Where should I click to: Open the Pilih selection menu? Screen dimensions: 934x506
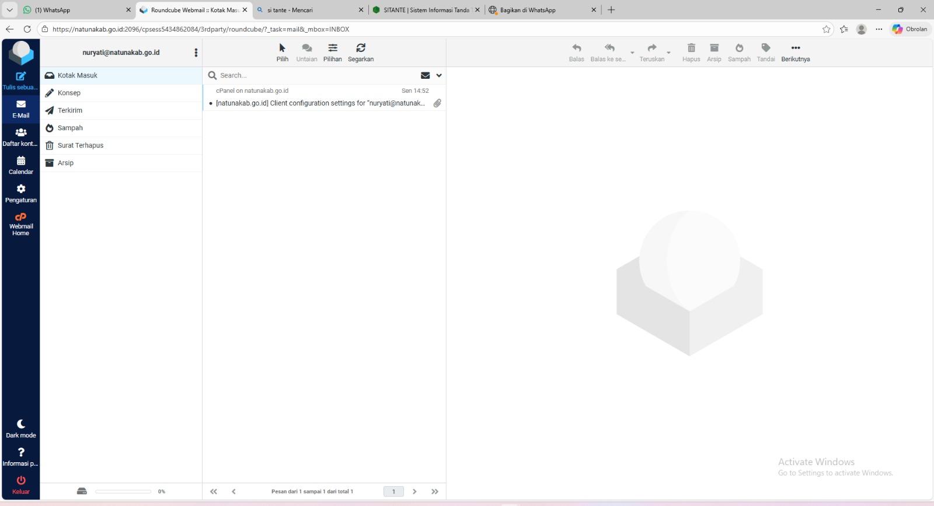(283, 48)
